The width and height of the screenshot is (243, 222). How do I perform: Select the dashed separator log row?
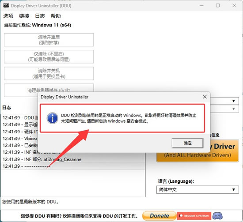[x=73, y=166]
